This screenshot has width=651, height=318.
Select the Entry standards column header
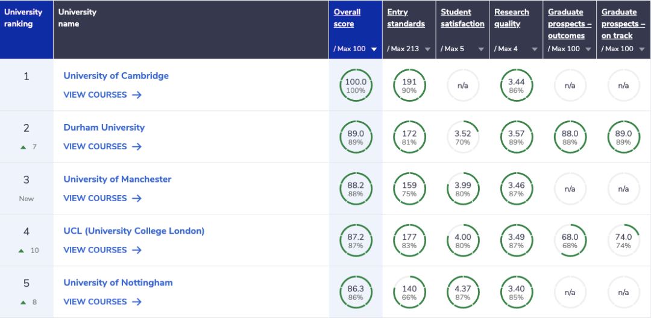406,18
